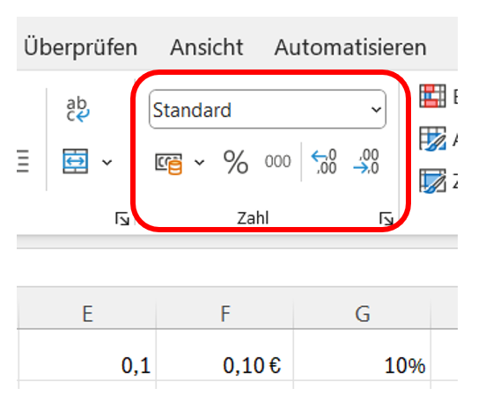
Task: Expand the Merge and Center arrow
Action: click(x=107, y=163)
